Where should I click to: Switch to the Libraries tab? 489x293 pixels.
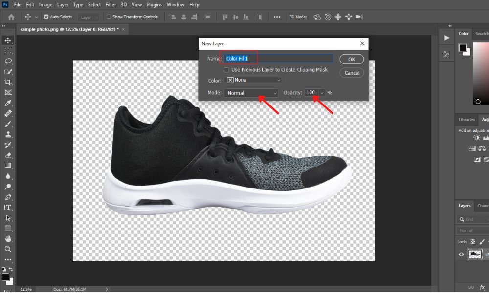click(x=467, y=120)
